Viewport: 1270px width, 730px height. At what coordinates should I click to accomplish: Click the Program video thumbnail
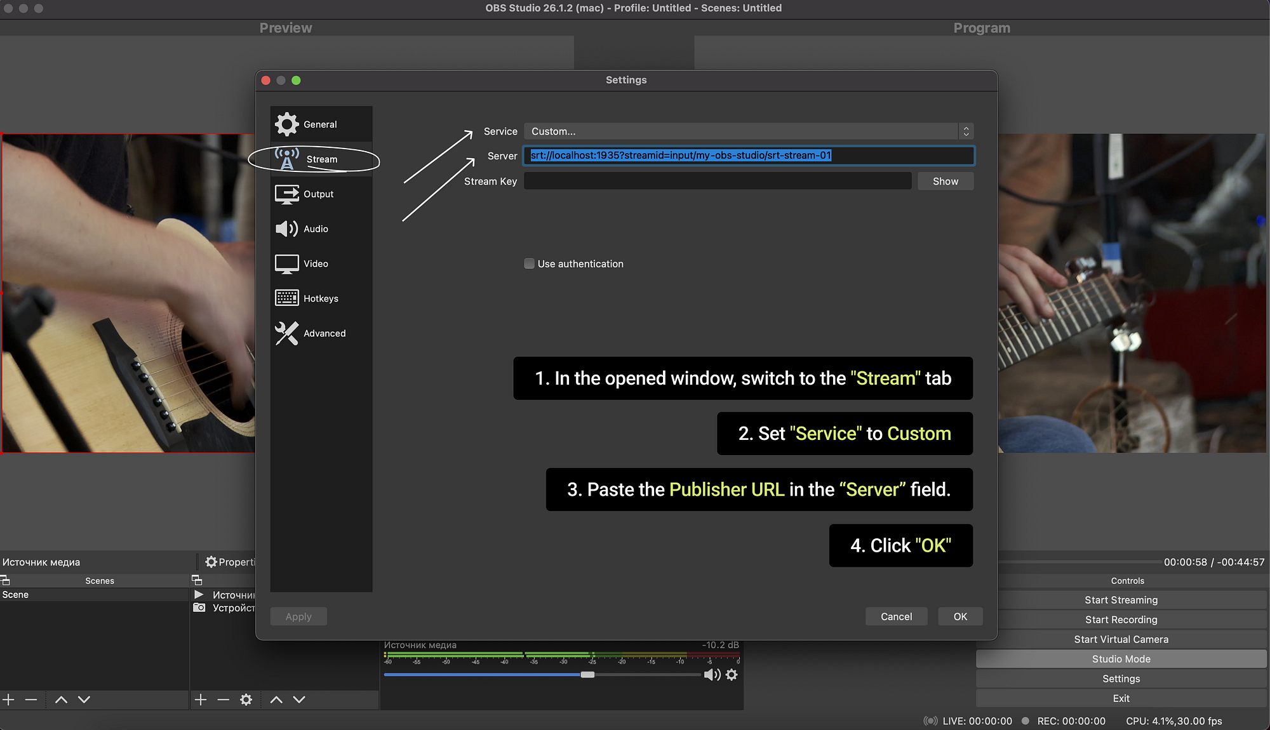coord(1132,293)
